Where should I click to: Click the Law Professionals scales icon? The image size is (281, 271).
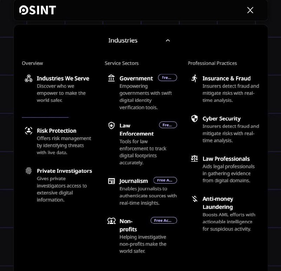(194, 159)
